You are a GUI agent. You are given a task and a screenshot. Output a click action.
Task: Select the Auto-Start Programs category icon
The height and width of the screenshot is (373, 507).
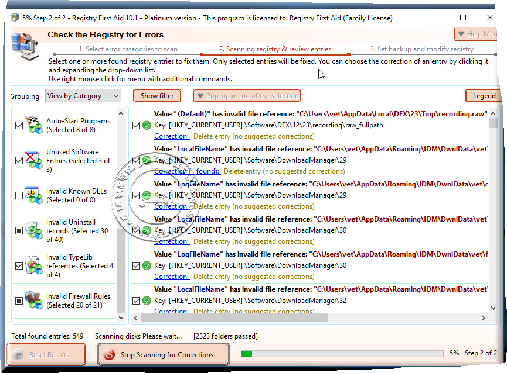(x=34, y=125)
